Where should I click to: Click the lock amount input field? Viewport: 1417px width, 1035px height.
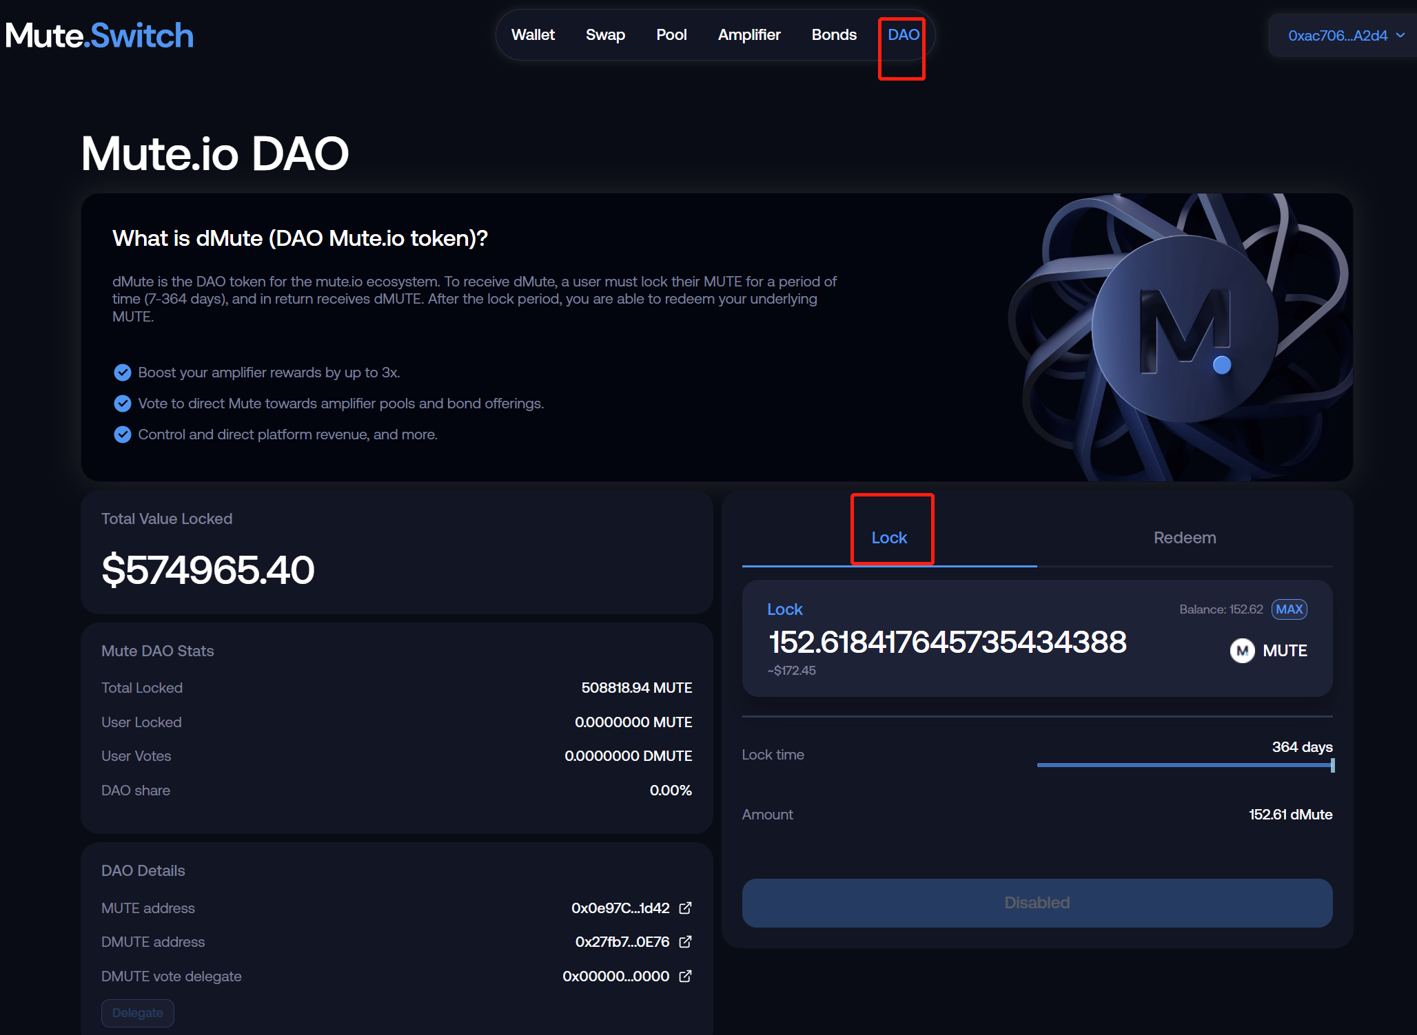947,642
